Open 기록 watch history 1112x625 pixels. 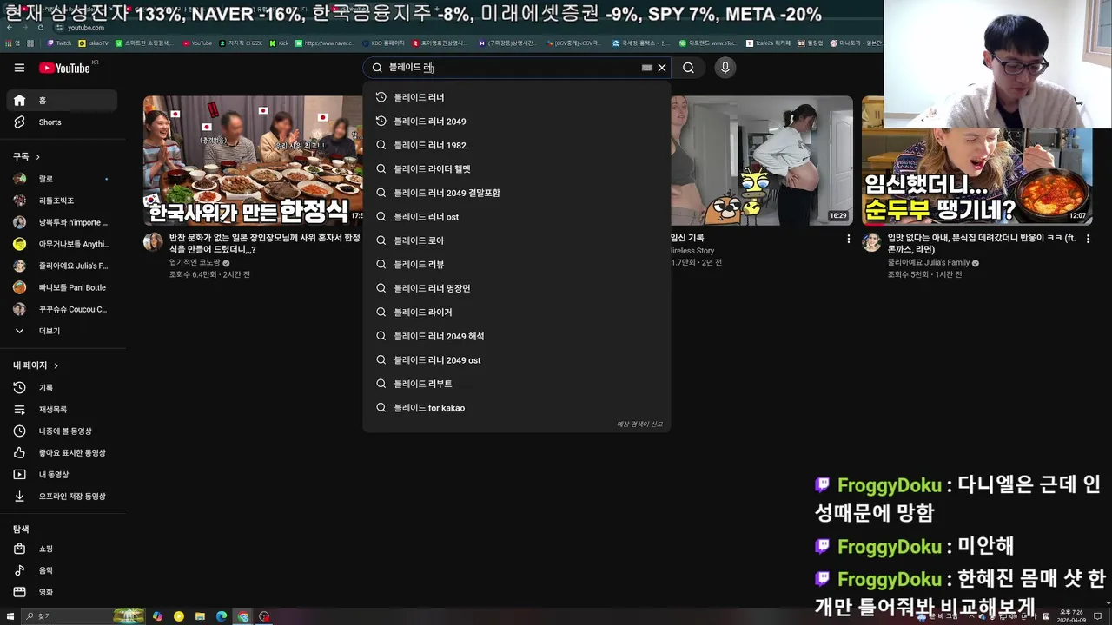point(61,388)
